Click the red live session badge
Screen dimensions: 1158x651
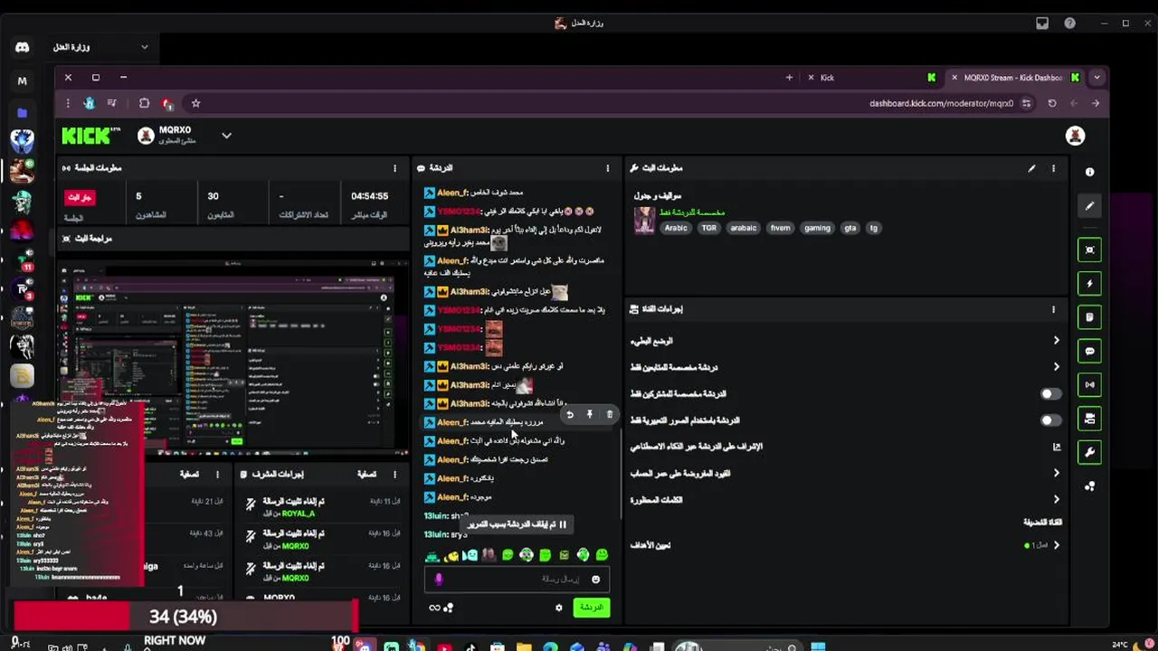coord(80,197)
